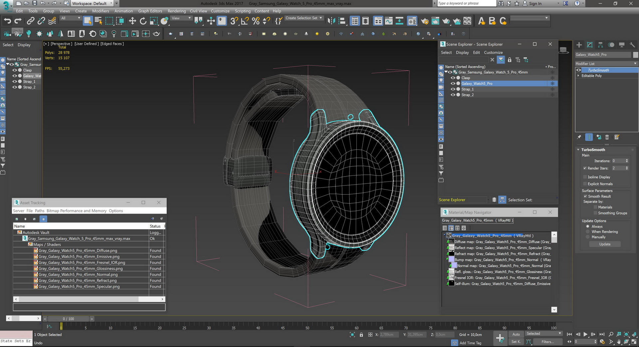Viewport: 639px width, 347px height.
Task: Click the Rotate tool icon
Action: click(143, 21)
